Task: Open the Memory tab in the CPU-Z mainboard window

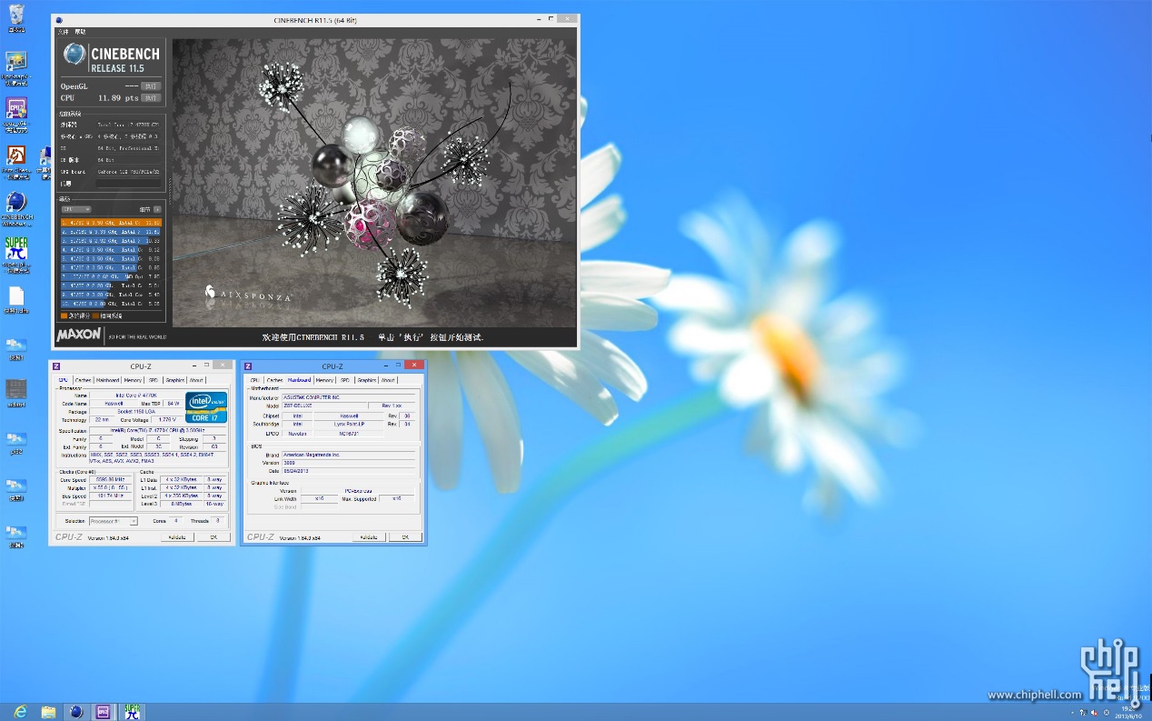Action: coord(324,380)
